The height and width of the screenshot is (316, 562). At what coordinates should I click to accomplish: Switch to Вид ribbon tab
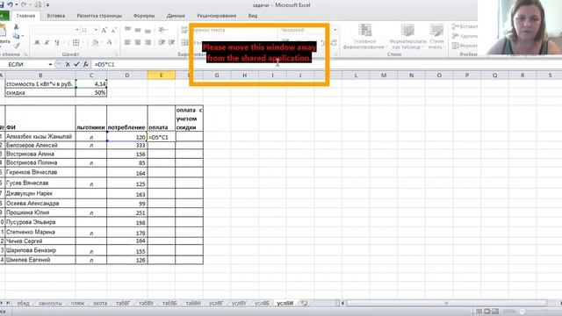[x=253, y=16]
